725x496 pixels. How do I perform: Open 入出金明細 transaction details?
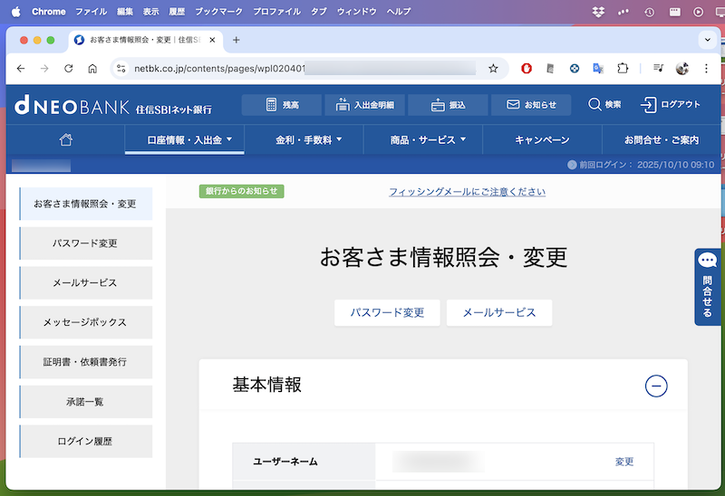click(364, 105)
